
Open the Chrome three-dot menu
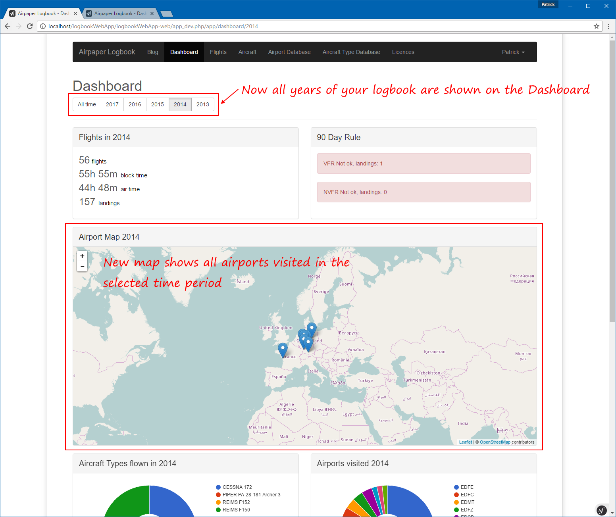pos(608,26)
